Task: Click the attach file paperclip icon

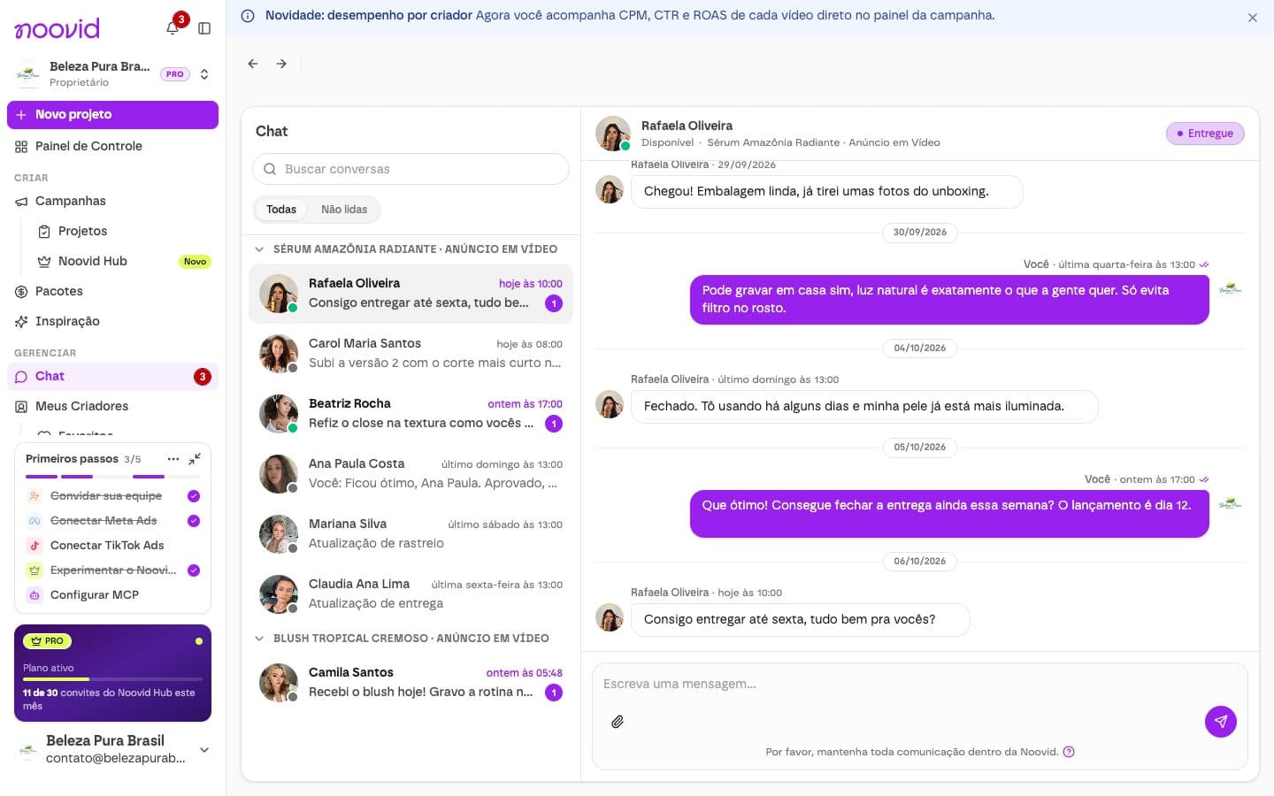Action: pos(618,722)
